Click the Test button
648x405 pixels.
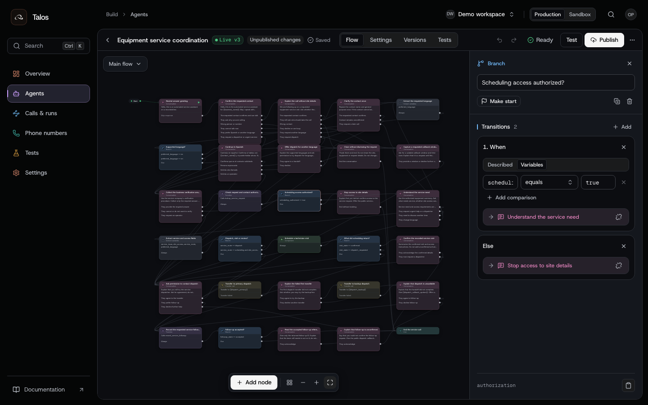click(571, 40)
